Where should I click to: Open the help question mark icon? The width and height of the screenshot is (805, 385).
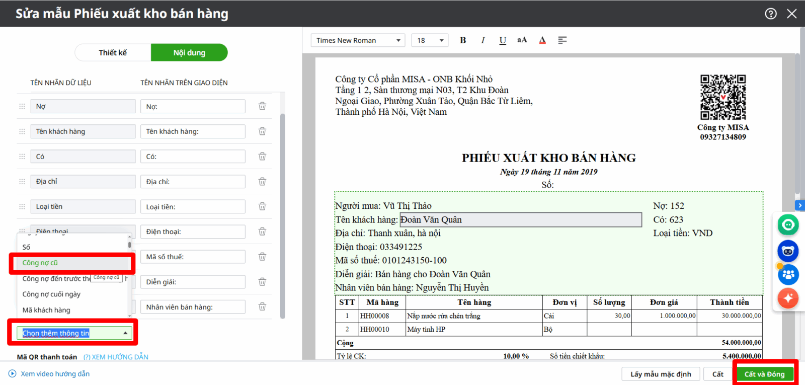tap(771, 14)
